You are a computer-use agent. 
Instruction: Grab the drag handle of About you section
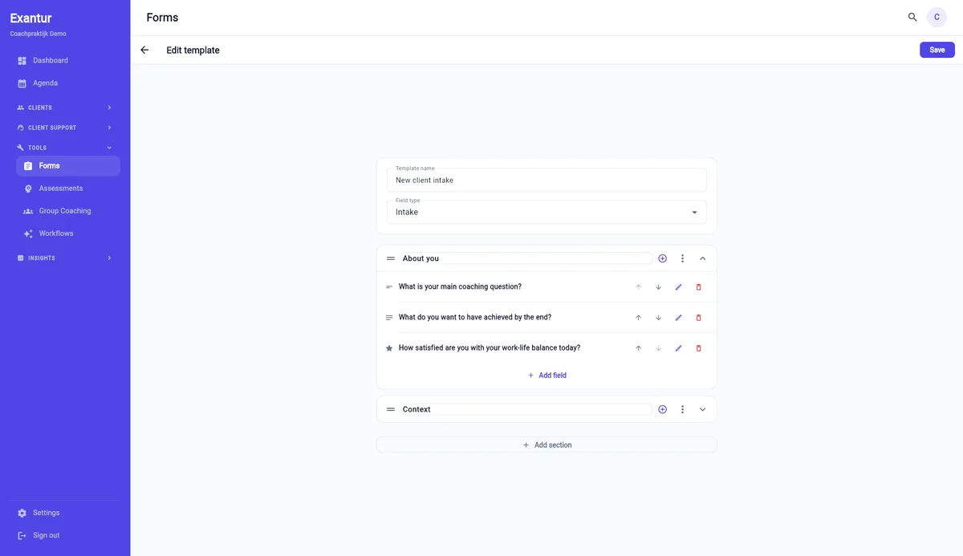click(x=391, y=258)
